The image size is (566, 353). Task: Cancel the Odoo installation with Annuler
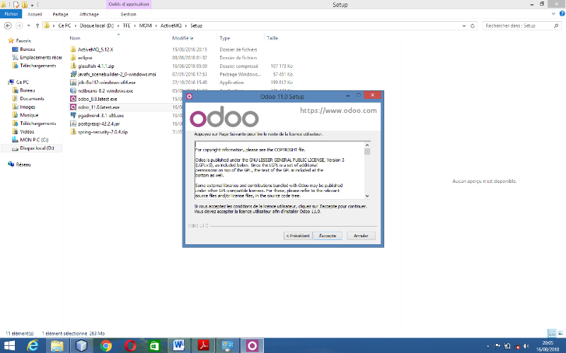click(361, 236)
